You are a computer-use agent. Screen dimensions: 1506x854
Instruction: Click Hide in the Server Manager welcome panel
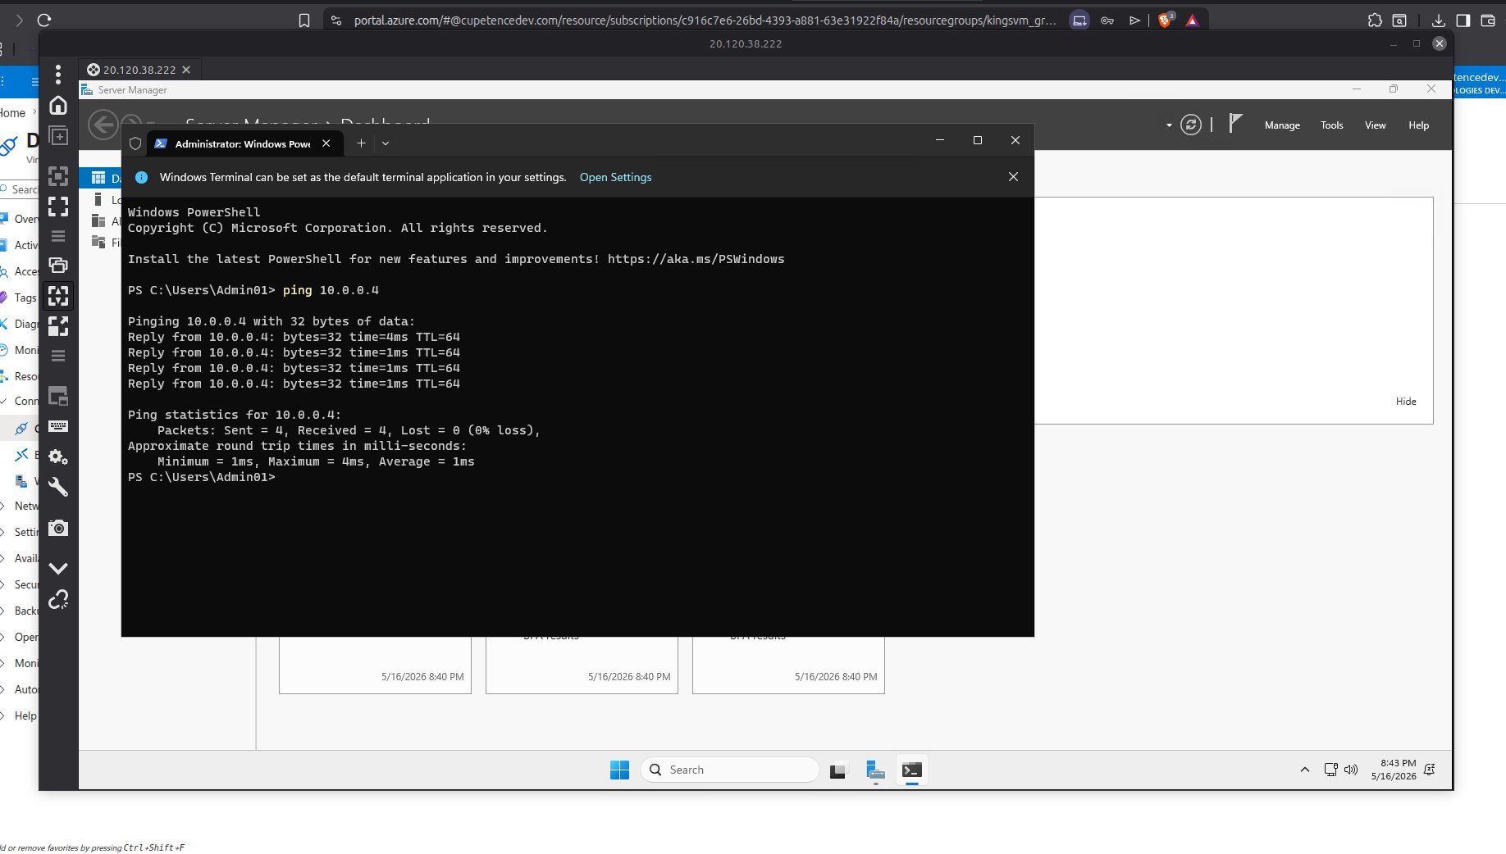coord(1406,402)
